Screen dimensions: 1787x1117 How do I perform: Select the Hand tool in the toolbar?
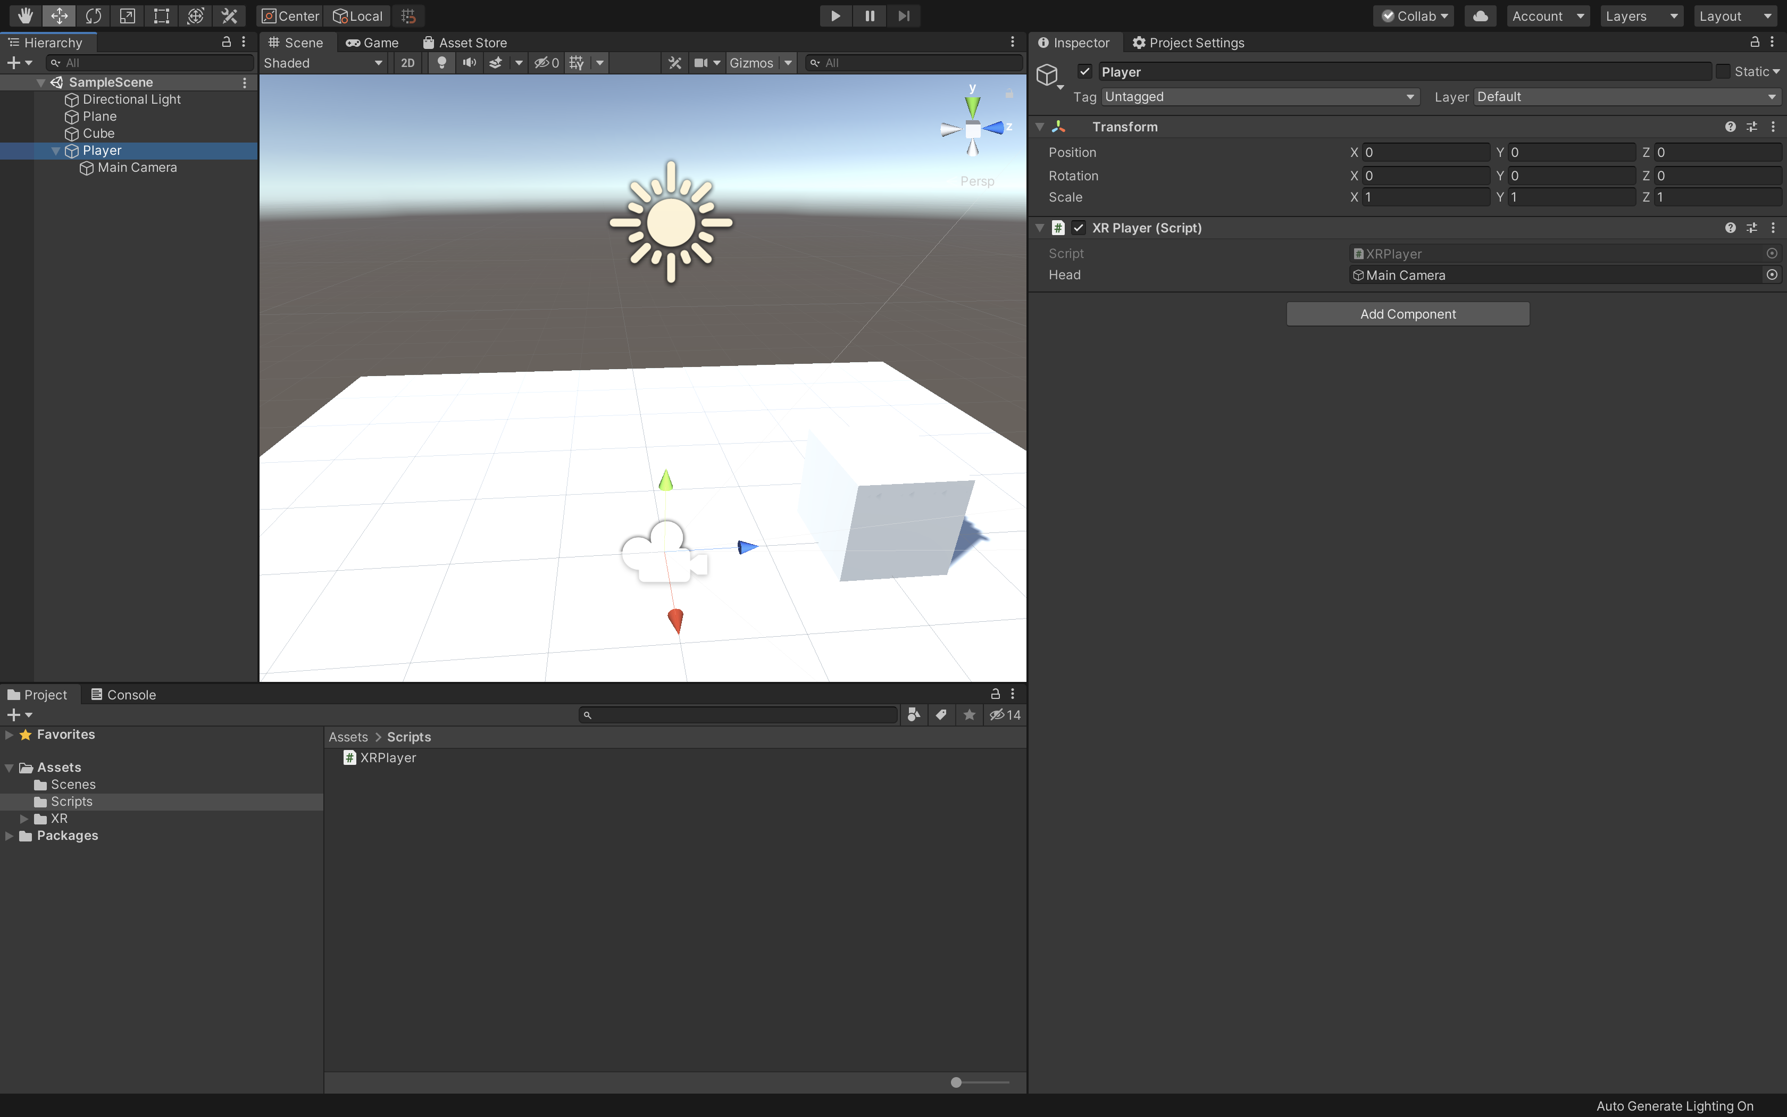click(25, 15)
